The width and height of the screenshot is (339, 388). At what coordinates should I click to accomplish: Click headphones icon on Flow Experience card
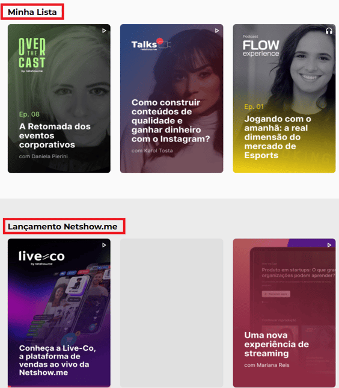pos(329,31)
